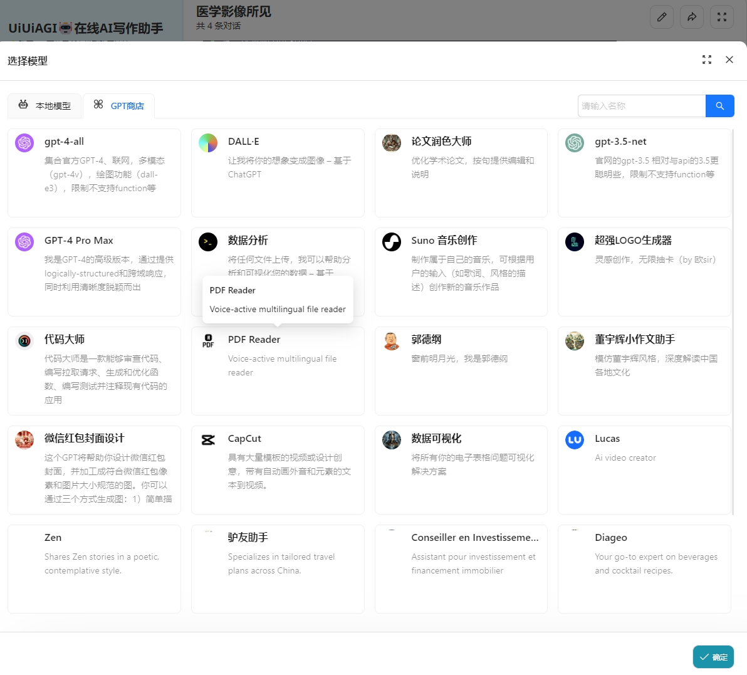
Task: Click the DALL·E title text
Action: pos(243,142)
